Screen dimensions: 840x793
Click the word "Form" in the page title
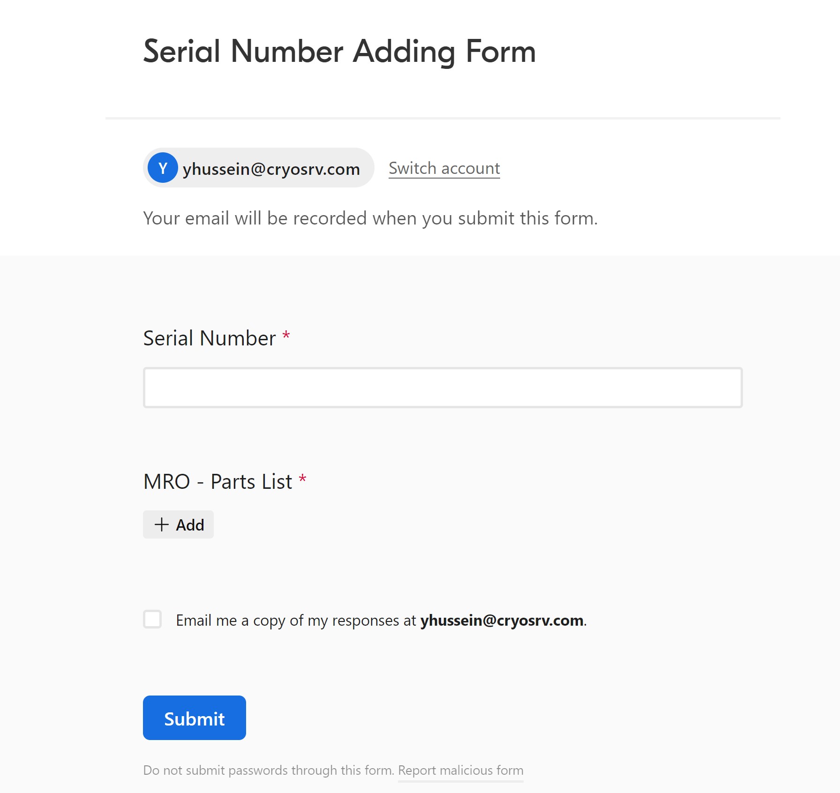point(500,51)
